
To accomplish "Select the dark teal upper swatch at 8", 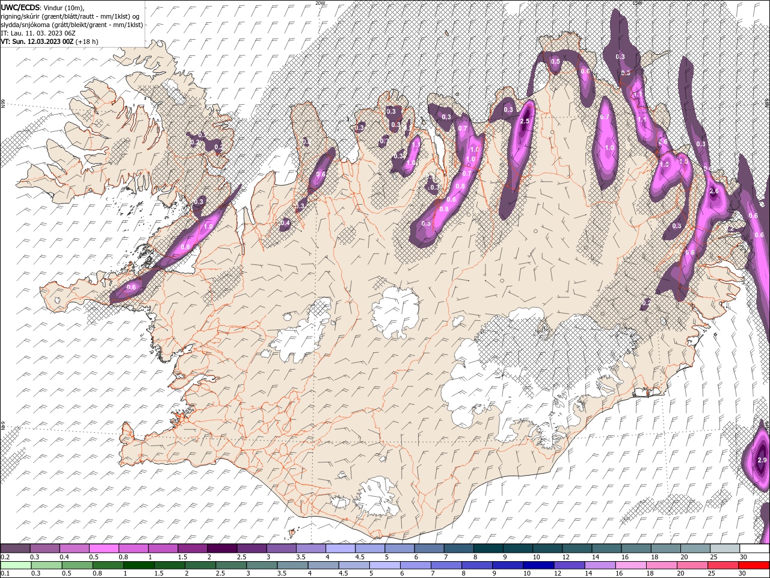I will tap(488, 548).
